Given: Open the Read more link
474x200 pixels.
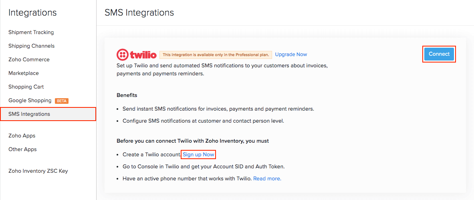Looking at the screenshot, I should (267, 179).
